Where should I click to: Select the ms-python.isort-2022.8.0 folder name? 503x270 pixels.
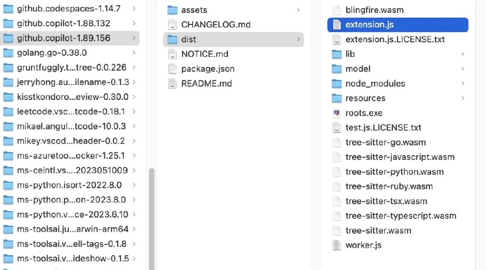click(69, 185)
